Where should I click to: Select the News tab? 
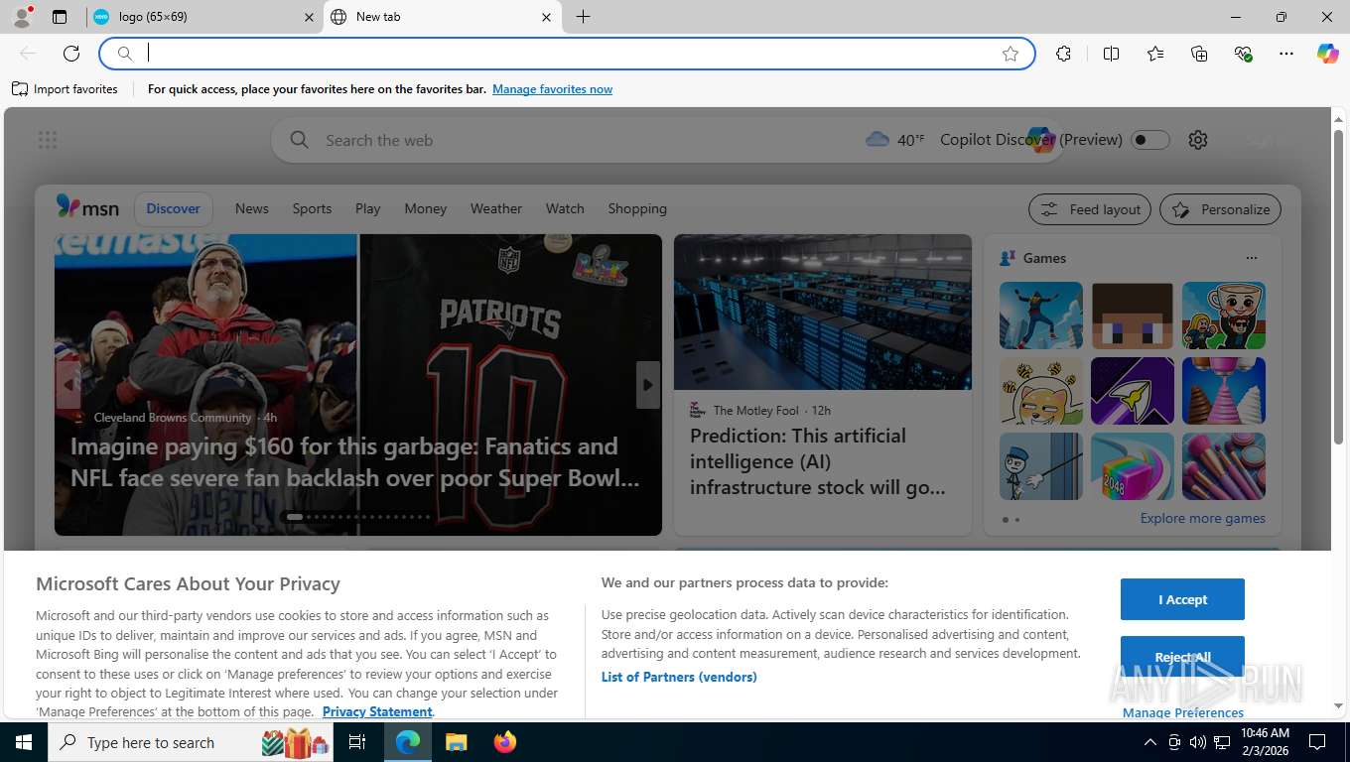(252, 208)
